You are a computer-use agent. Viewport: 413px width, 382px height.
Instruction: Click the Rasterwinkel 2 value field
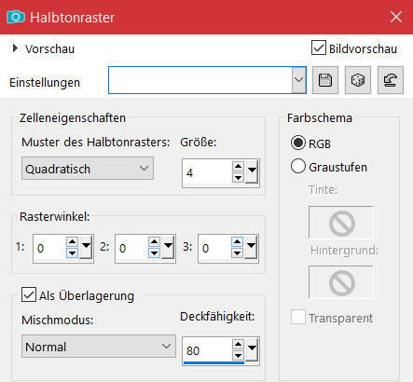(131, 248)
